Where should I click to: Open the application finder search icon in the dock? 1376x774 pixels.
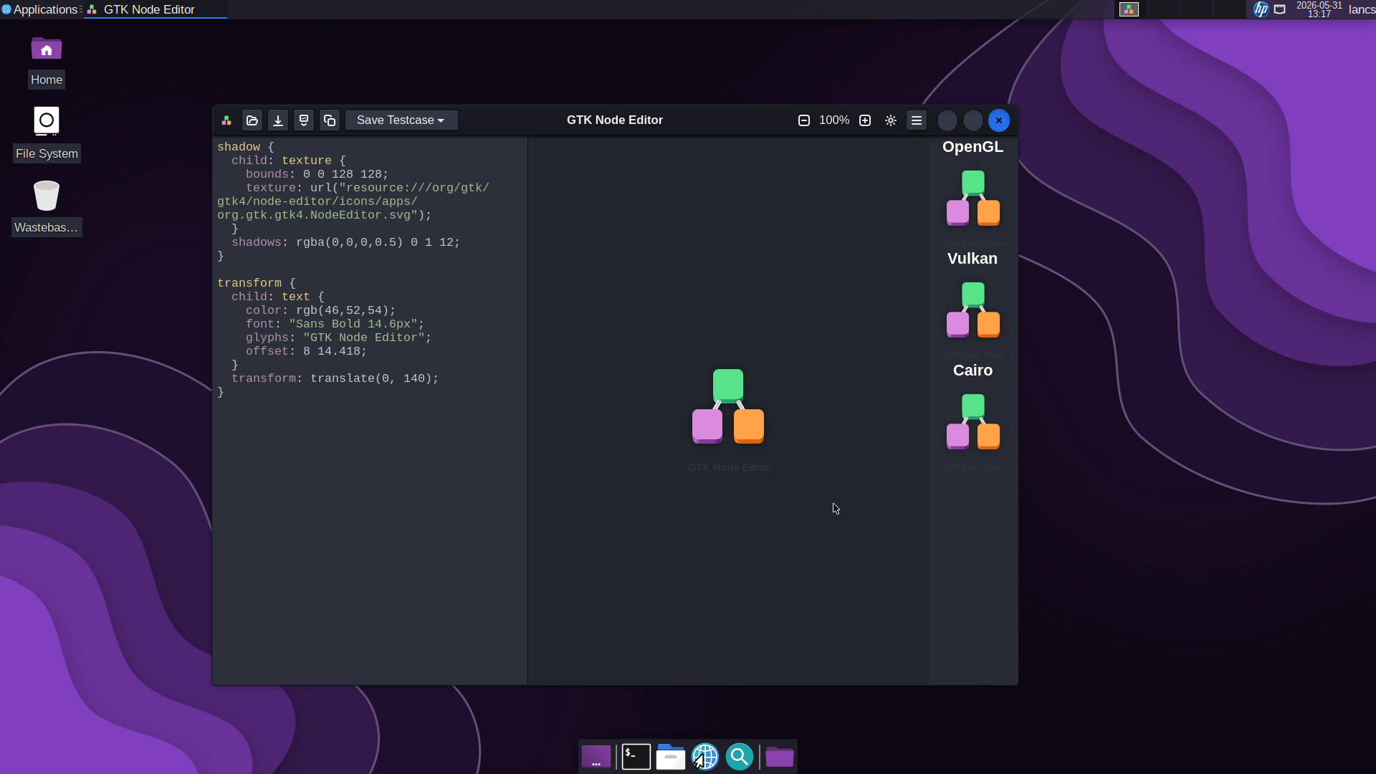[x=740, y=757]
